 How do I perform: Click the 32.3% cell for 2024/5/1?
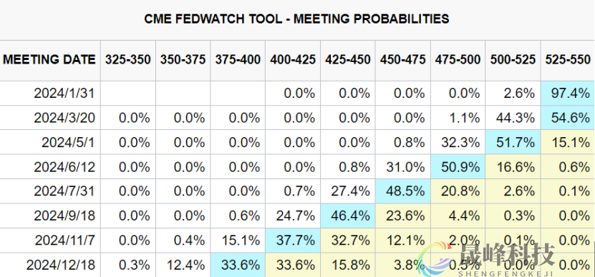[x=458, y=142]
